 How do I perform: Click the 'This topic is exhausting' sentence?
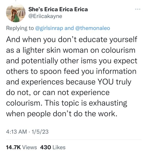point(86,103)
